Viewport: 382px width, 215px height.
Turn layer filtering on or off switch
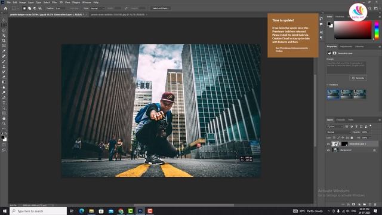371,126
